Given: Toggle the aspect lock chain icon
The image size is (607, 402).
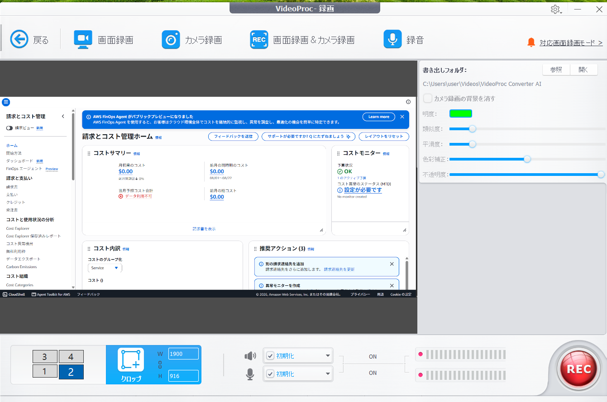Looking at the screenshot, I should pyautogui.click(x=160, y=364).
